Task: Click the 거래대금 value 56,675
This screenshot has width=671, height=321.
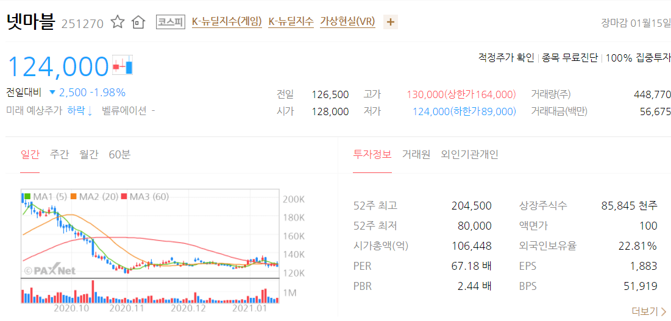Action: (656, 111)
